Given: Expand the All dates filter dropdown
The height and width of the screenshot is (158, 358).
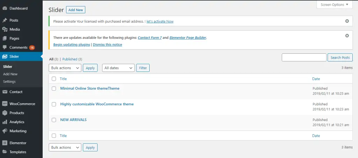Looking at the screenshot, I should coord(118,68).
